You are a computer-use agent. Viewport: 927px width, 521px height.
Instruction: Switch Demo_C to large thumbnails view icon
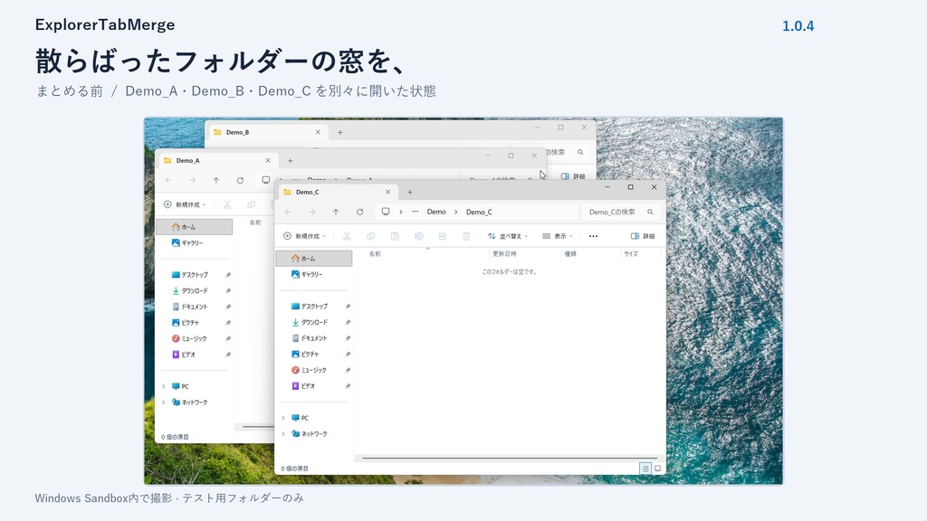click(x=657, y=469)
